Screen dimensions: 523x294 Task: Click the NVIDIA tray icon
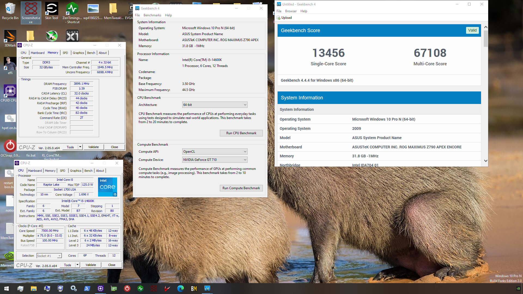(x=518, y=289)
